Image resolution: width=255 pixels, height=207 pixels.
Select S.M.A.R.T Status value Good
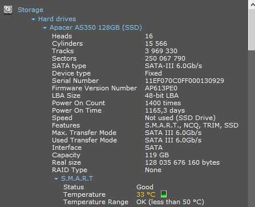(x=145, y=187)
